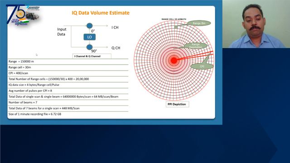Select the CPI = 400/scan row

coord(68,73)
